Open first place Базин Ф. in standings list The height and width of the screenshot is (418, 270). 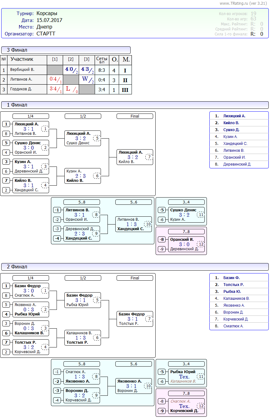[x=232, y=278]
